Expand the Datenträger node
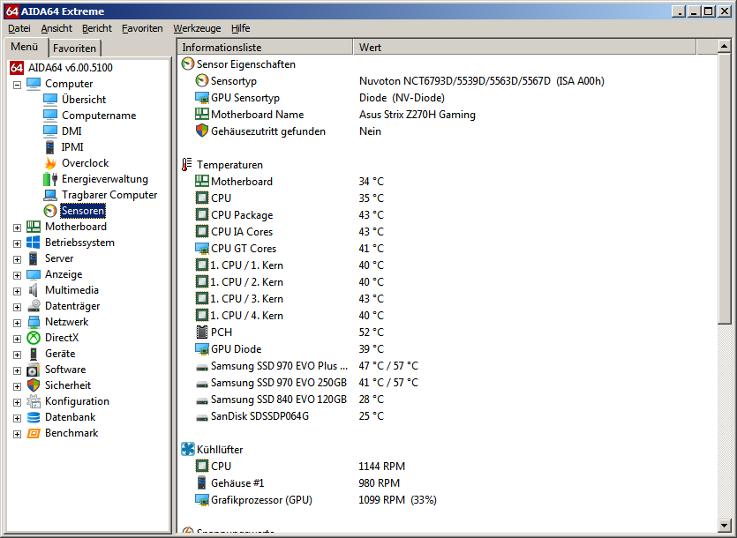The width and height of the screenshot is (737, 538). tap(17, 307)
